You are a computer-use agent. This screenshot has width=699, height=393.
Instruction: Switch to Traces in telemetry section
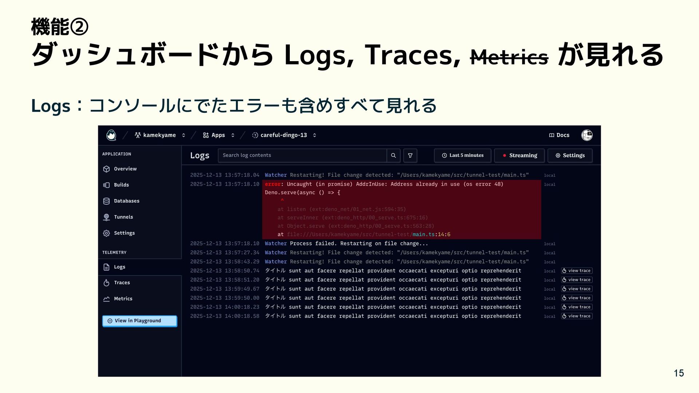[122, 283]
